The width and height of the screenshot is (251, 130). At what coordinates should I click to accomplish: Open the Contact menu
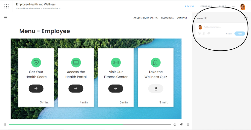coord(182,18)
